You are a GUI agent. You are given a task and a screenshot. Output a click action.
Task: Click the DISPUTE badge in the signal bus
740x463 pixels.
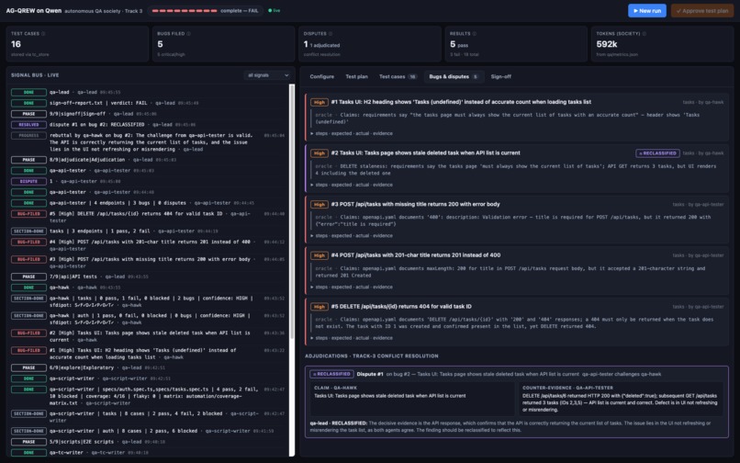click(28, 181)
